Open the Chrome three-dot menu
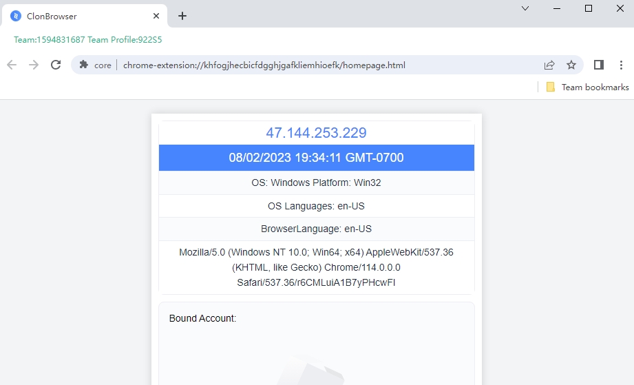Screen dimensions: 634x385 point(620,65)
